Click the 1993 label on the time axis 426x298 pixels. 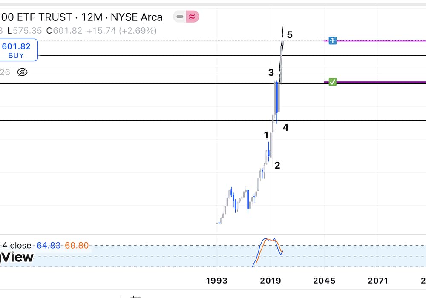[216, 281]
